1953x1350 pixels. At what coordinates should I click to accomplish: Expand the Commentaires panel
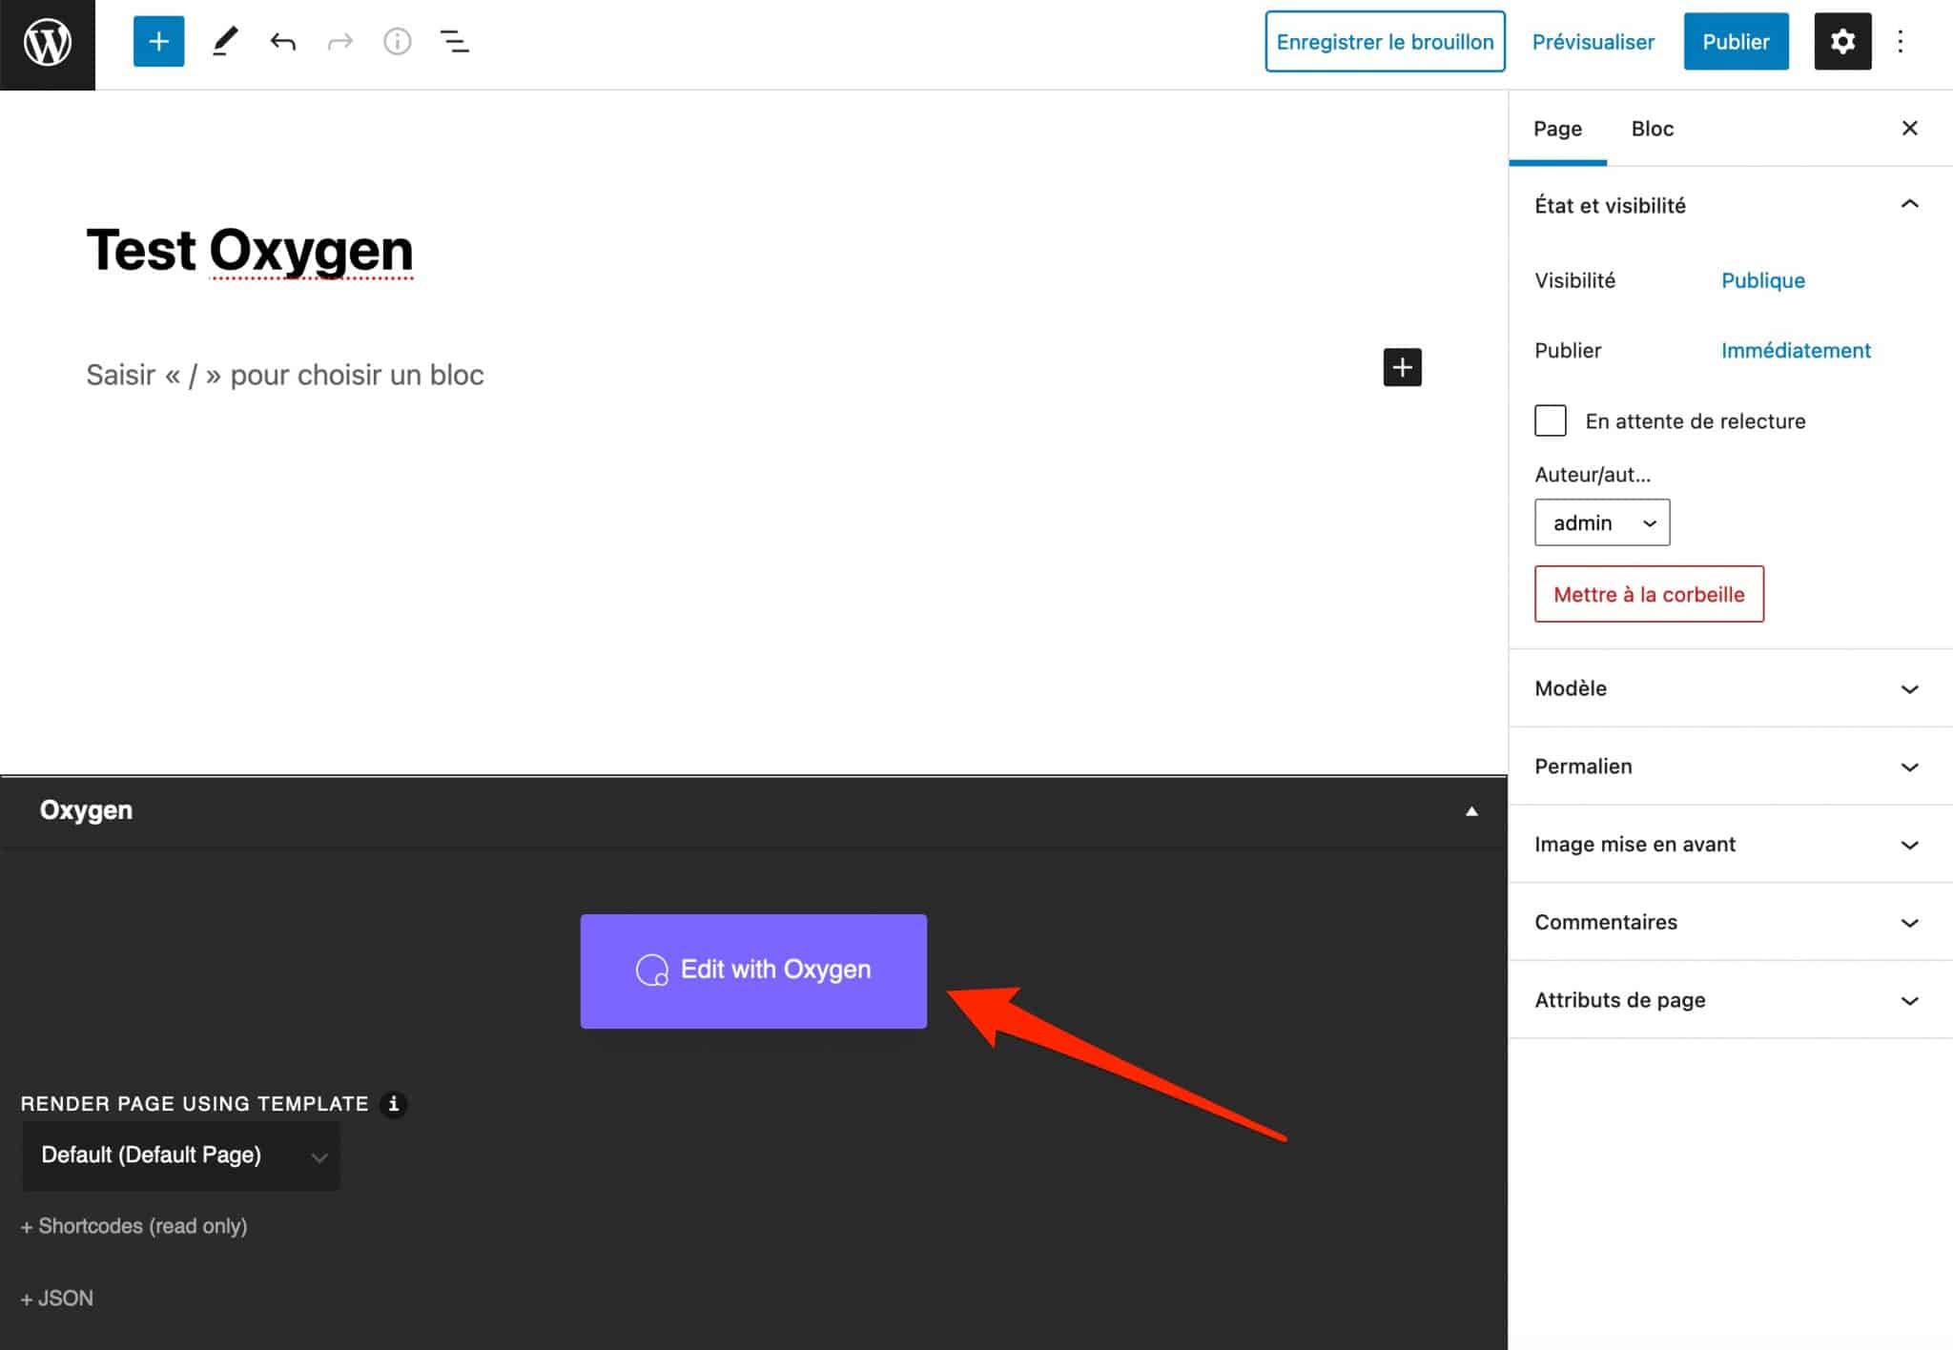tap(1730, 923)
